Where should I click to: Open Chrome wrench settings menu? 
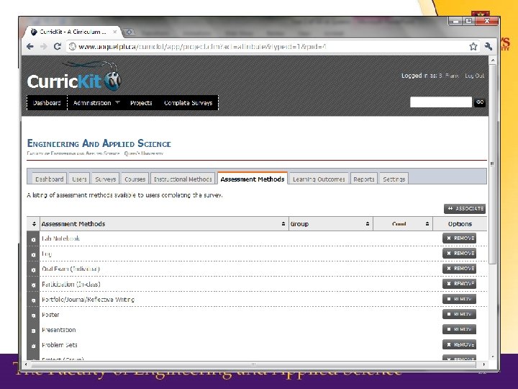click(x=489, y=47)
